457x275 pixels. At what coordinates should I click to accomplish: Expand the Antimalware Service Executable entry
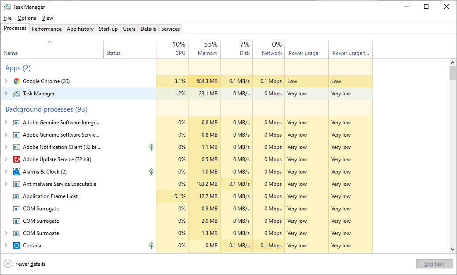(x=6, y=184)
